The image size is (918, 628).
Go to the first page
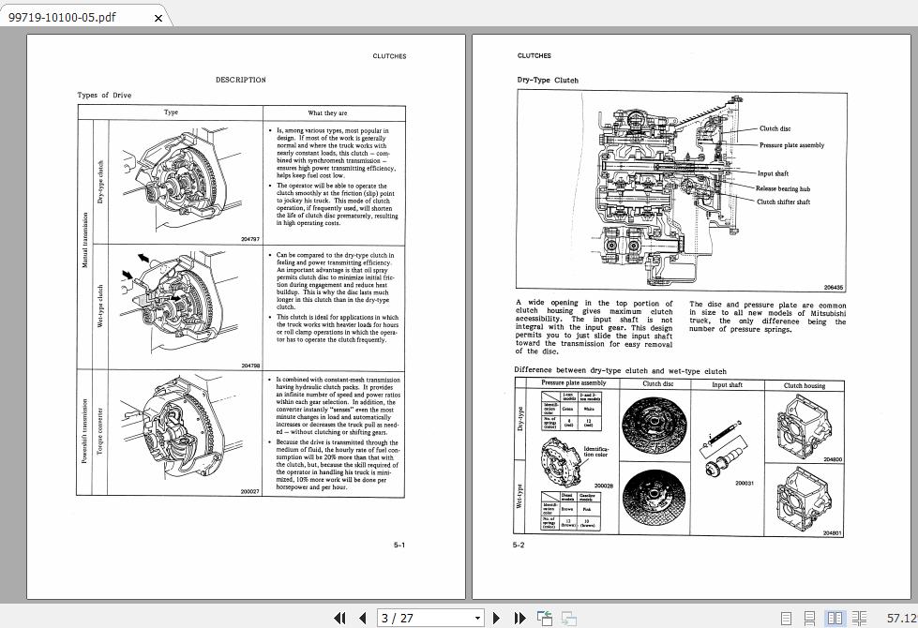click(x=340, y=619)
